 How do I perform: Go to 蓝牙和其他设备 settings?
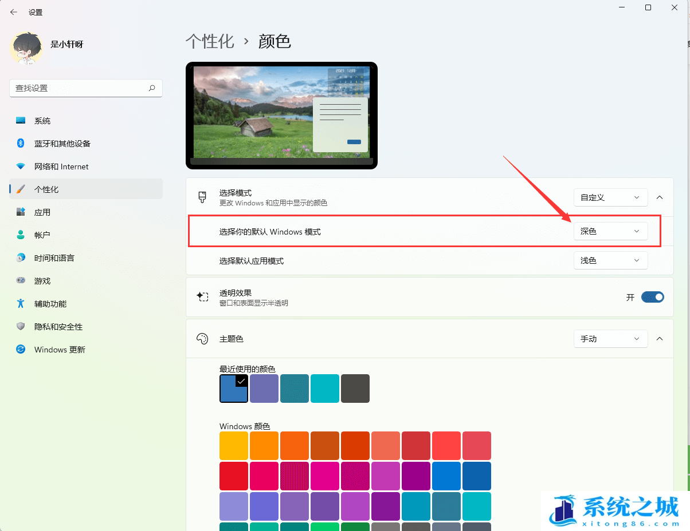click(86, 144)
